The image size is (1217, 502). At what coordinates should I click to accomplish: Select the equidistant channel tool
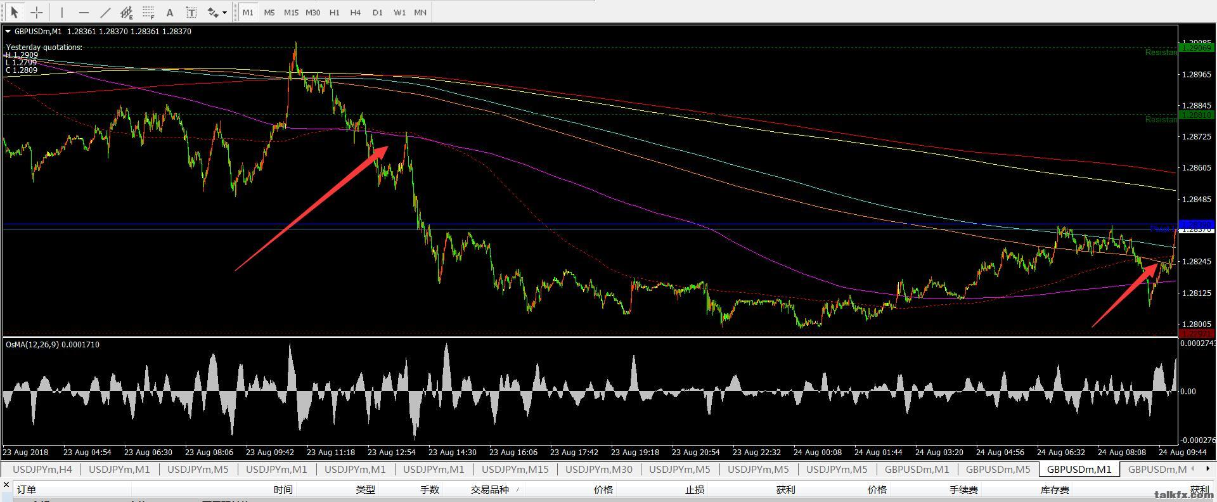point(127,12)
